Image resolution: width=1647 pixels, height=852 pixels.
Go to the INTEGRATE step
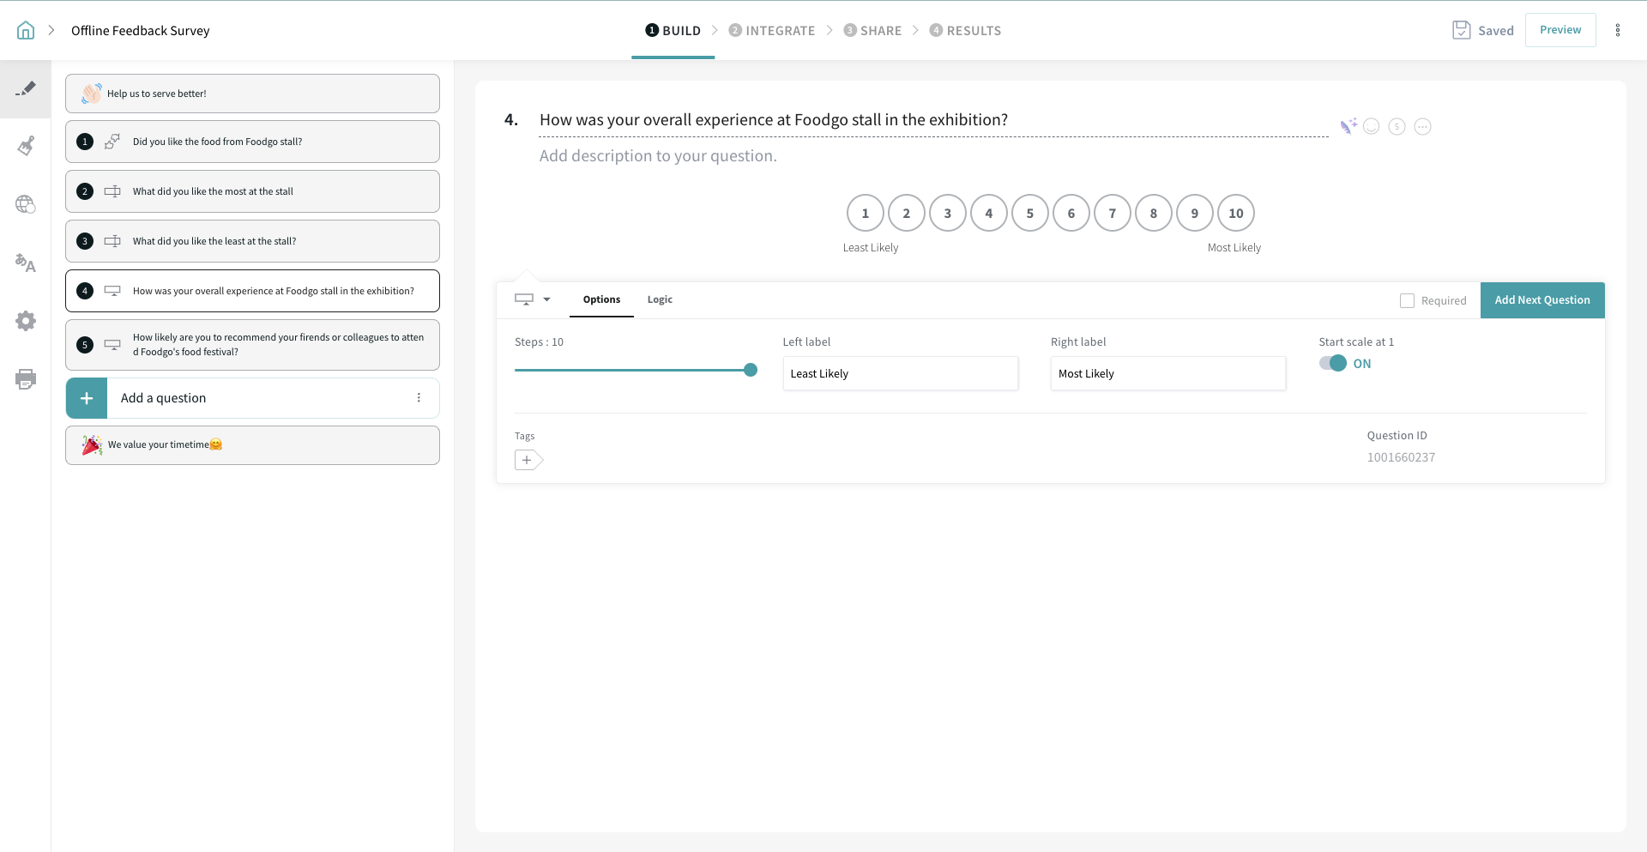[x=772, y=31]
